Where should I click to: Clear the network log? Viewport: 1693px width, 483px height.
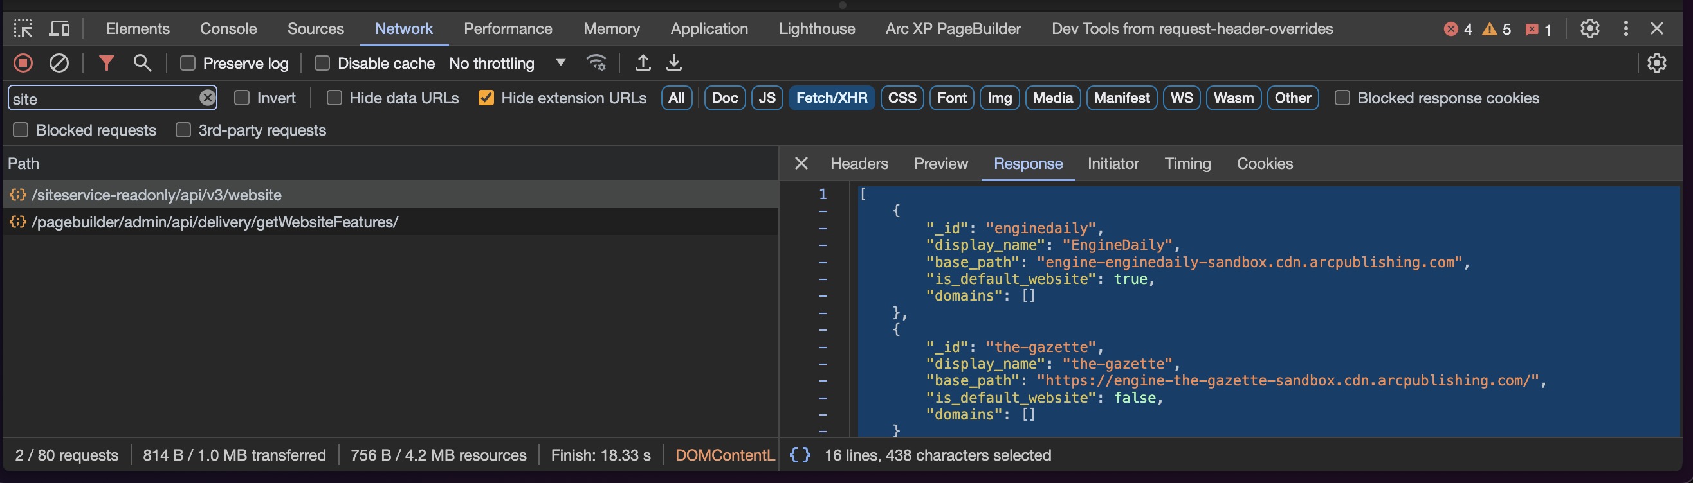(59, 63)
